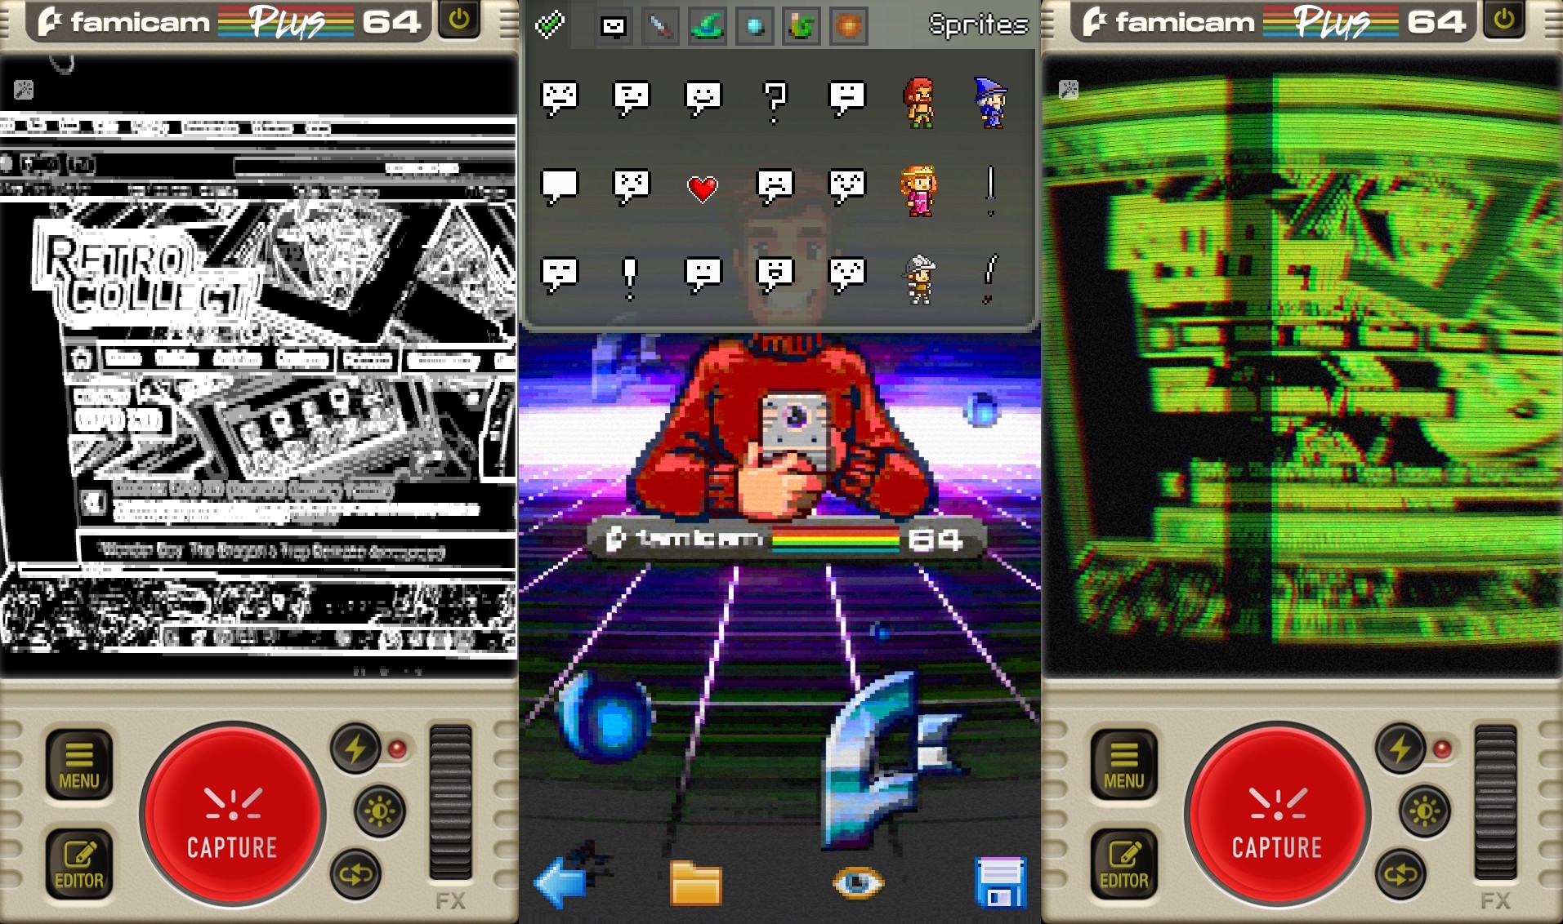This screenshot has width=1563, height=924.
Task: Choose the question mark sprite
Action: tap(775, 102)
